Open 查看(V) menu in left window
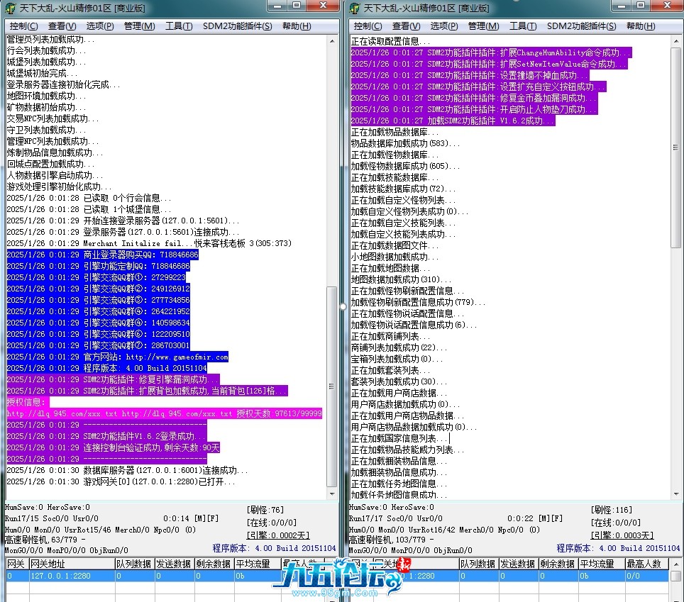Screen dimensions: 684x602 pos(62,26)
